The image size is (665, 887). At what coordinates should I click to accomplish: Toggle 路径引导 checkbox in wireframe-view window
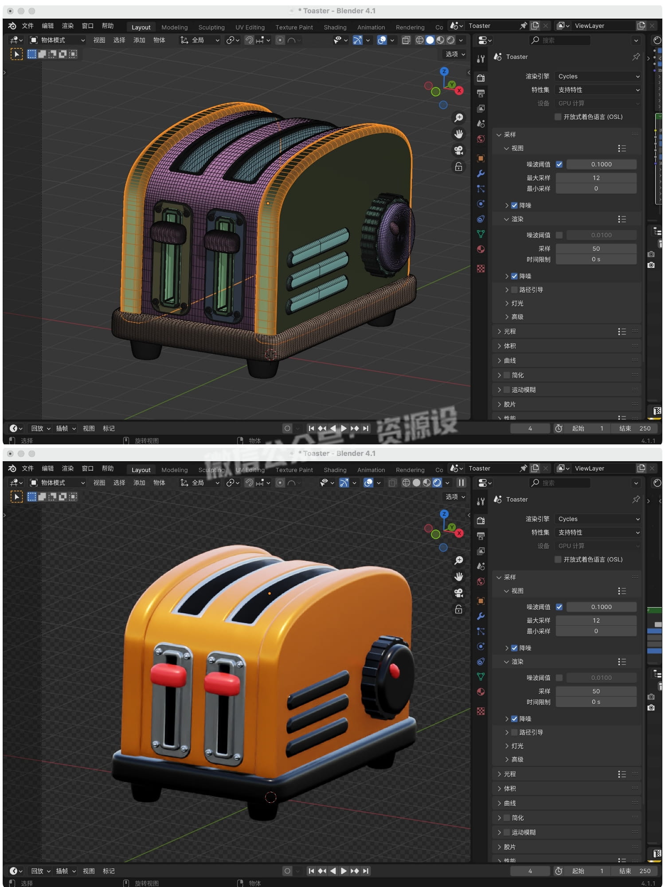[x=514, y=290]
